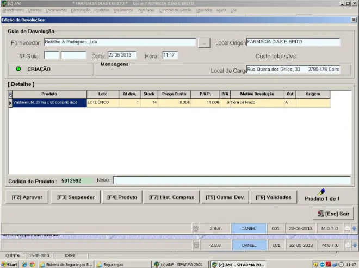The image size is (359, 268).
Task: Click the green CRIAÇÃO status indicator
Action: click(x=18, y=69)
